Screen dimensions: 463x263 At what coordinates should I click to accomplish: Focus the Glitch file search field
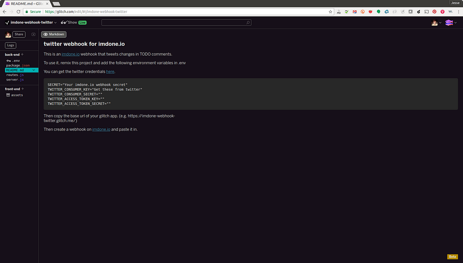pyautogui.click(x=176, y=23)
